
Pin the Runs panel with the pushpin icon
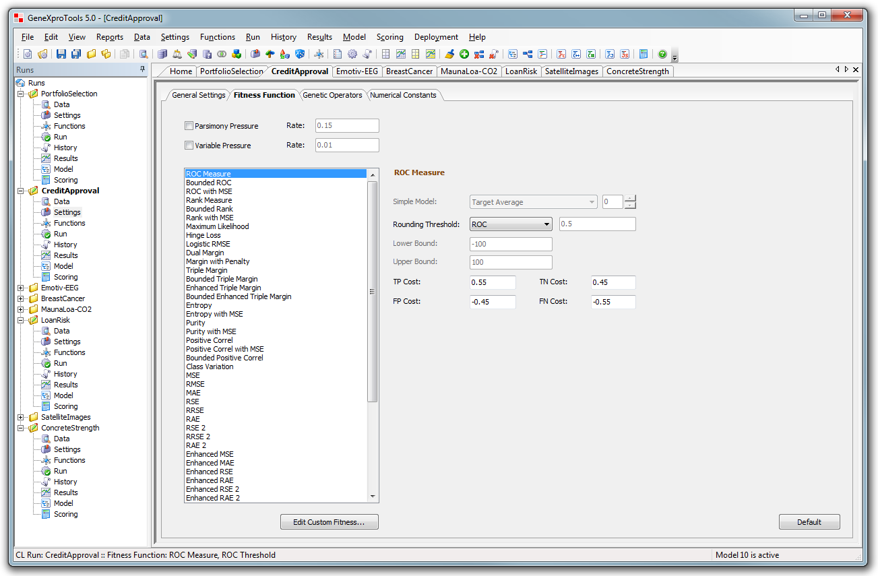(142, 69)
